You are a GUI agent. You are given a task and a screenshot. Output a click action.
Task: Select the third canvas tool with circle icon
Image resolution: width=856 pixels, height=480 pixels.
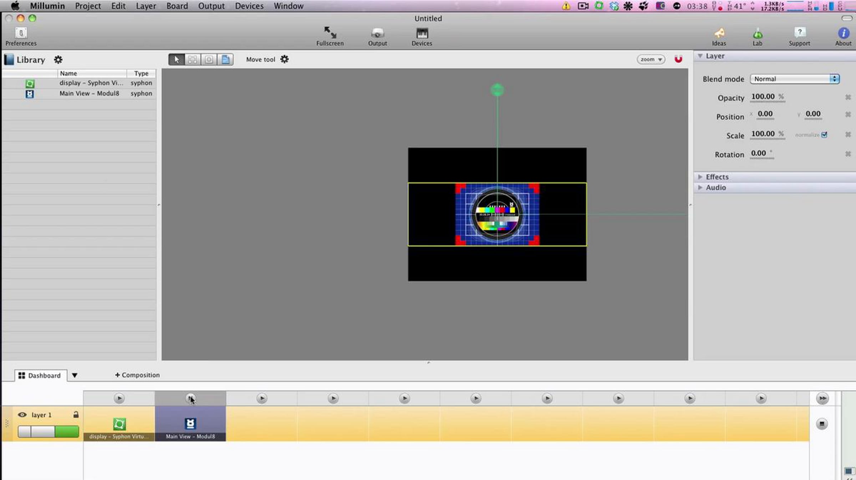pyautogui.click(x=209, y=60)
